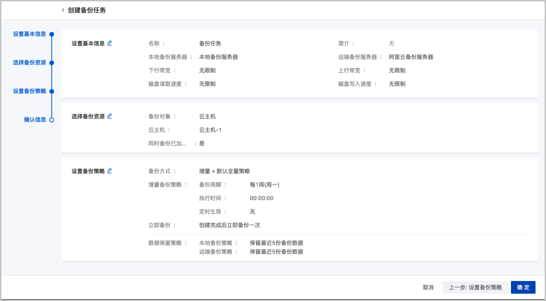This screenshot has width=546, height=301.
Task: Select 设置备份策略 step in left stepper
Action: (x=29, y=92)
